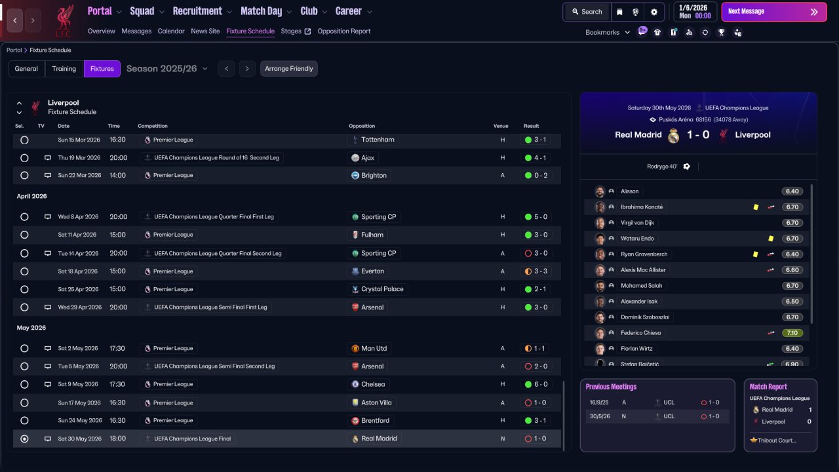Select the Real Madrid final radio button
Screen dimensions: 839x472
click(24, 439)
